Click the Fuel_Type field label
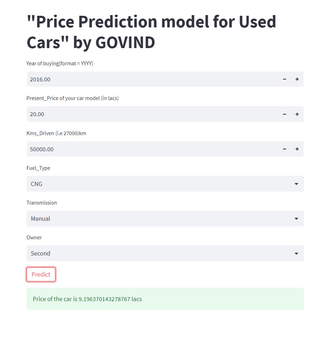Screen dimensions: 332x339 point(38,168)
